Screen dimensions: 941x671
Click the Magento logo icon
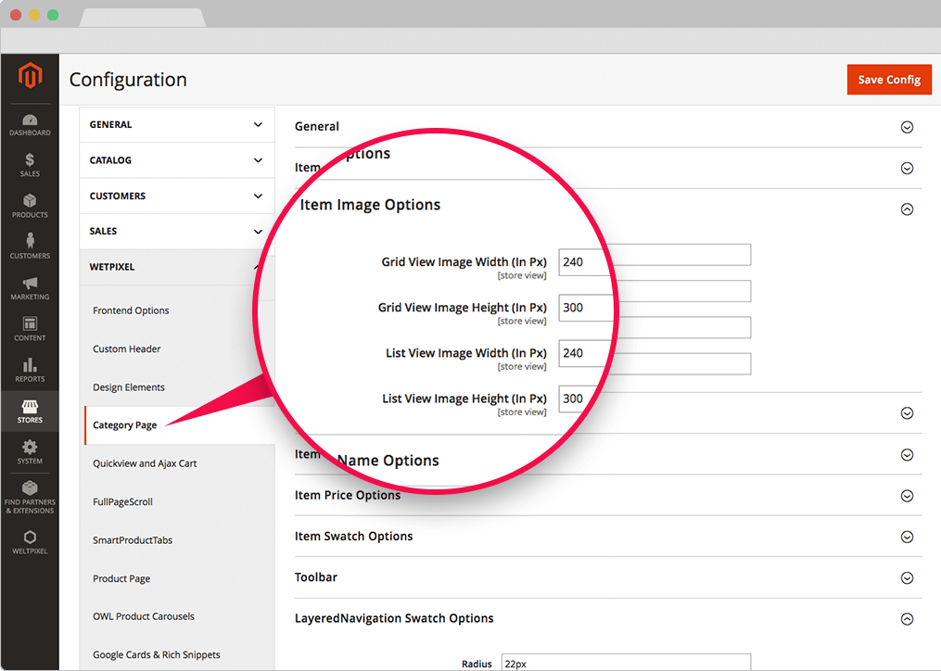click(30, 76)
